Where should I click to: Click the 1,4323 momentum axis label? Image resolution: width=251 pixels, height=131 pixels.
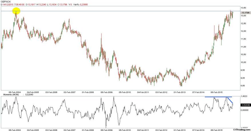(x=244, y=96)
